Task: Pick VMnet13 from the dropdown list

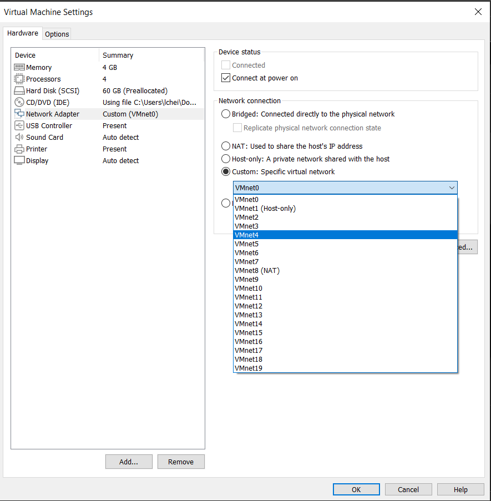Action: pyautogui.click(x=345, y=315)
